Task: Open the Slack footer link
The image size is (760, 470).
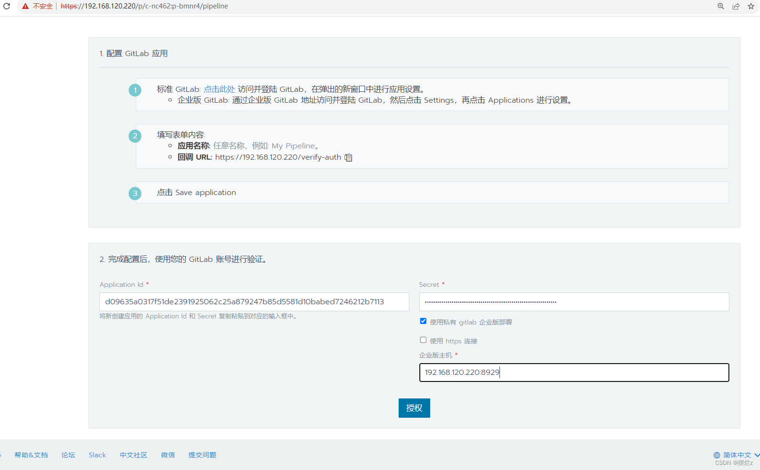Action: [97, 455]
